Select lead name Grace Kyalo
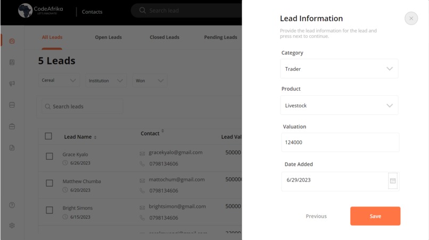This screenshot has width=429, height=240. point(75,154)
